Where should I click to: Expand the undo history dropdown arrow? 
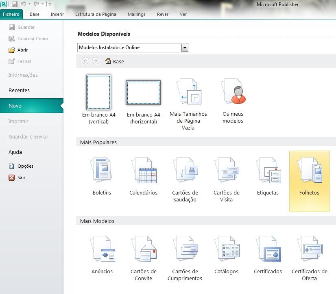(x=30, y=4)
